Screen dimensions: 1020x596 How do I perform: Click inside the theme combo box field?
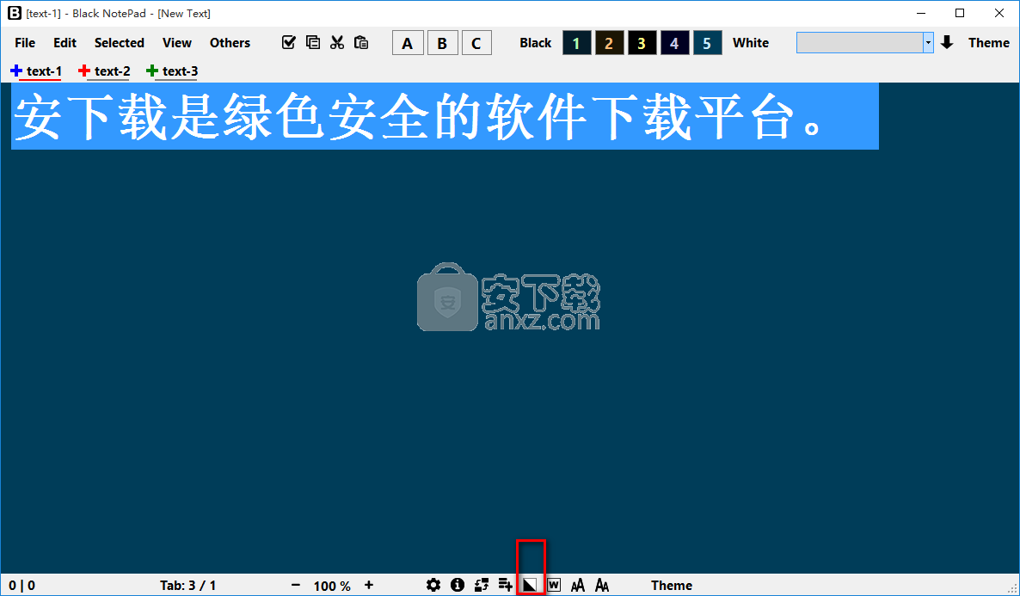pyautogui.click(x=860, y=43)
